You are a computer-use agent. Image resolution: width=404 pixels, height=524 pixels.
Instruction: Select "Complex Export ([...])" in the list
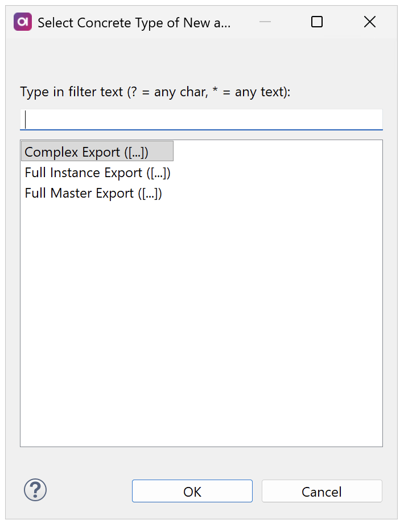pos(85,152)
